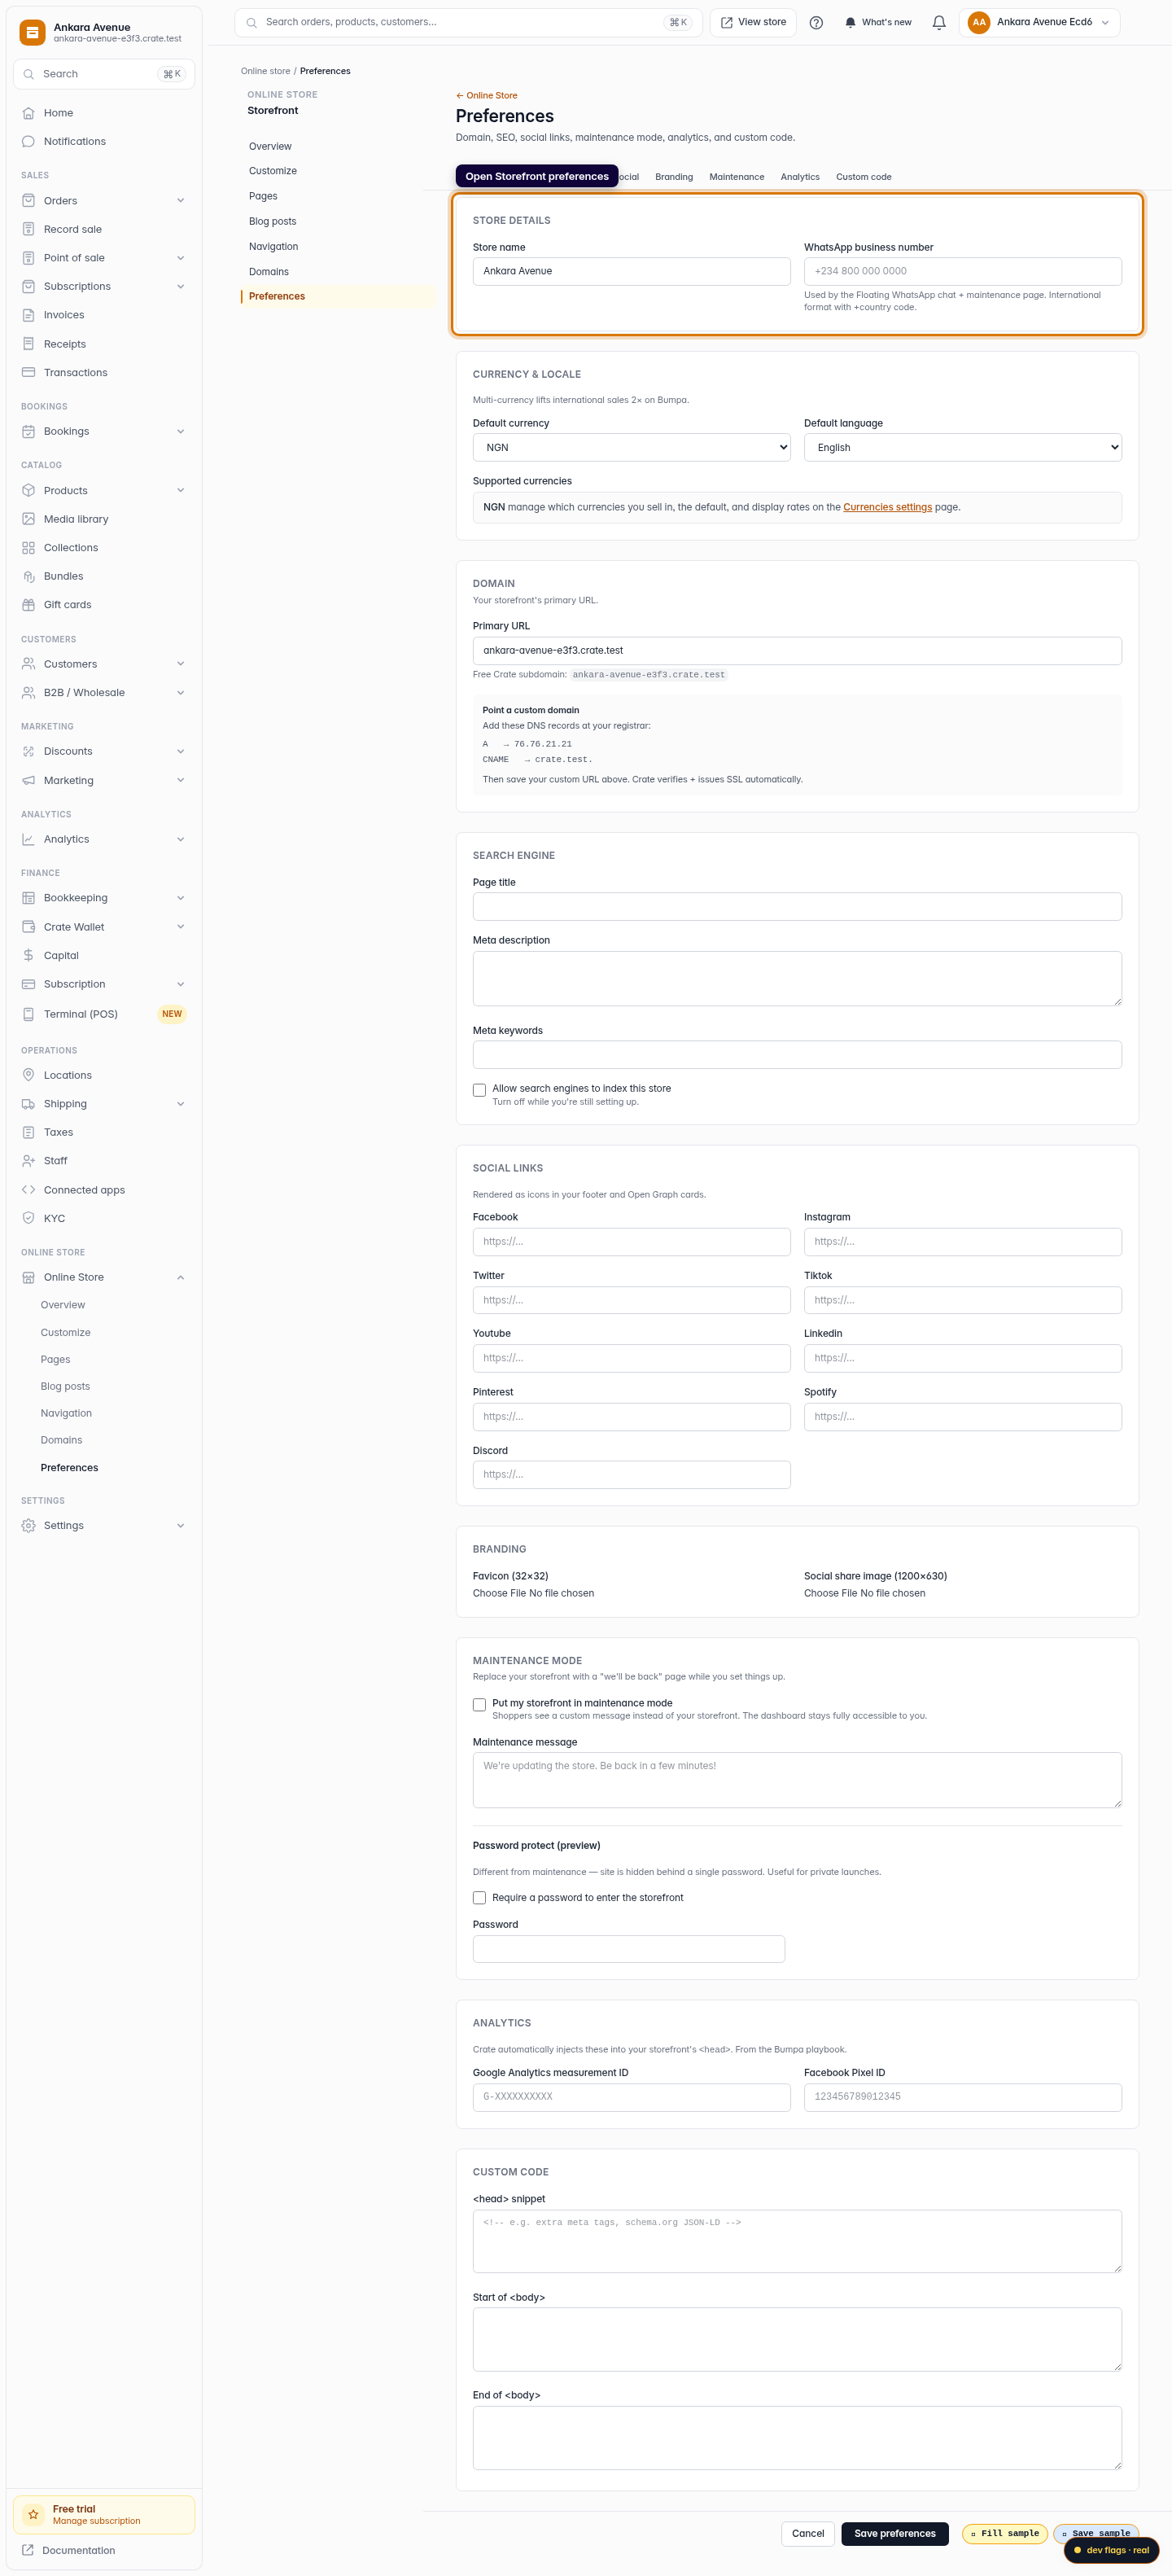This screenshot has height=2576, width=1172.
Task: Check Require a password to enter storefront
Action: pos(479,1898)
